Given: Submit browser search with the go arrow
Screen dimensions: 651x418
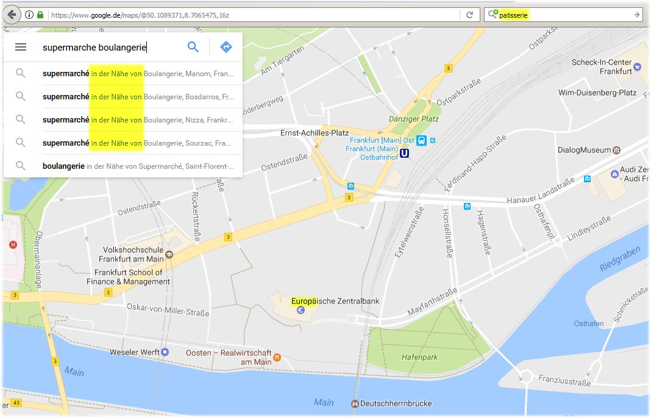Looking at the screenshot, I should [x=637, y=15].
